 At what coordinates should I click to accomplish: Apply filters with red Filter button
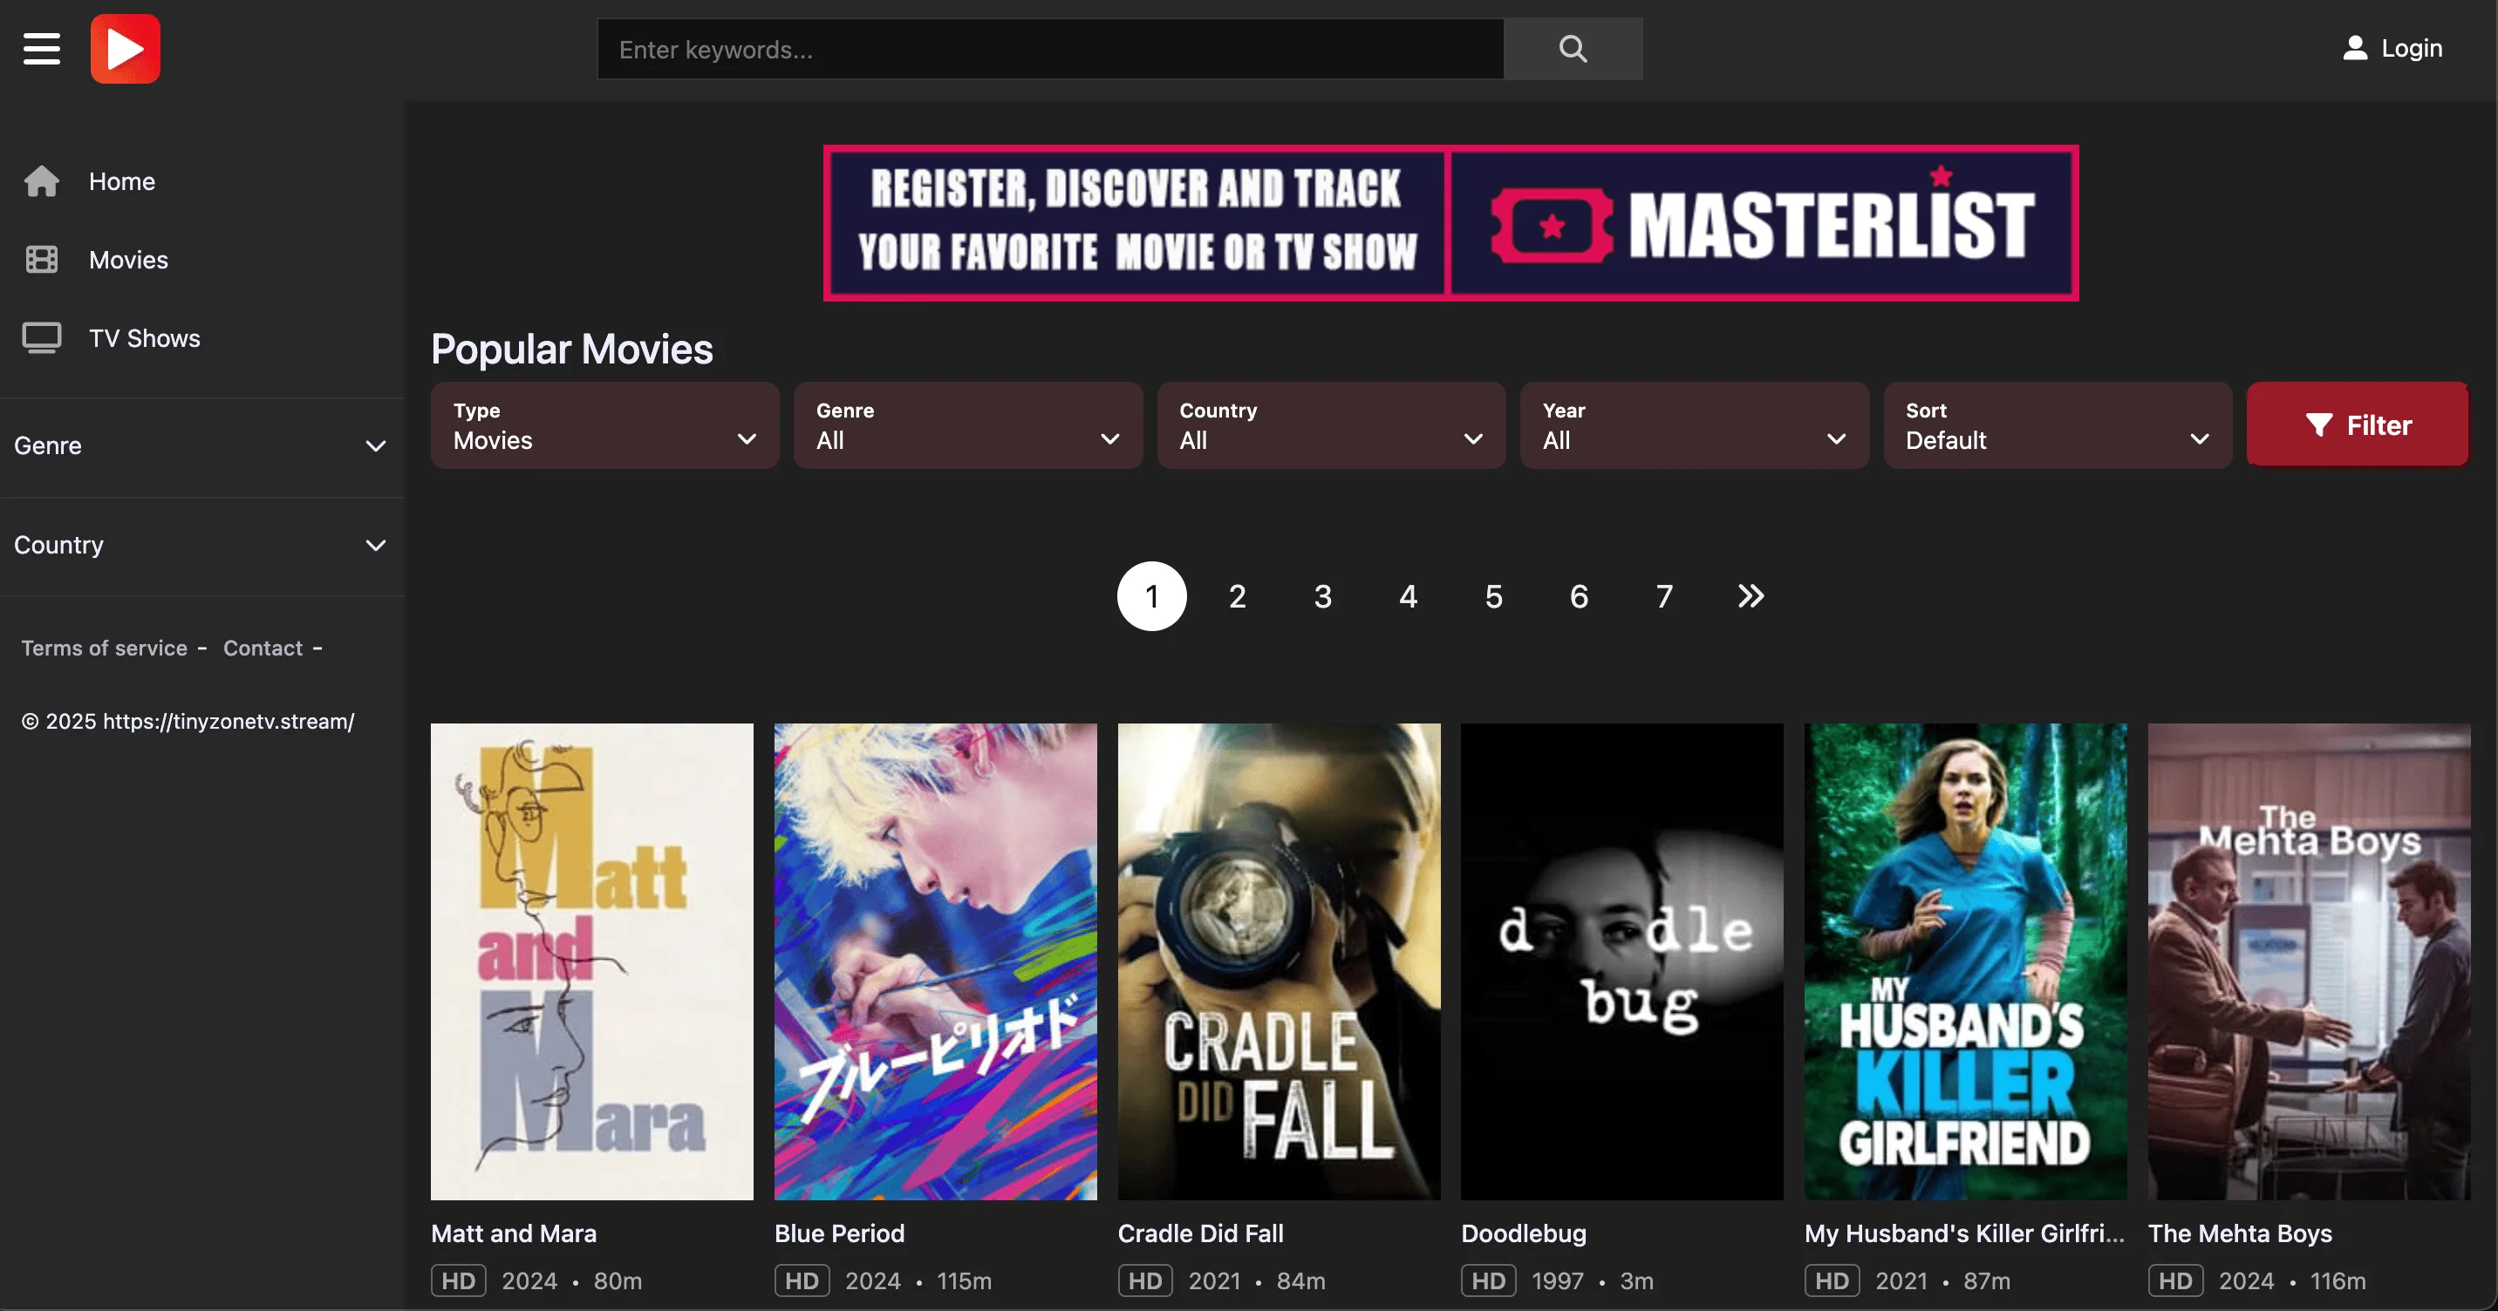2357,425
